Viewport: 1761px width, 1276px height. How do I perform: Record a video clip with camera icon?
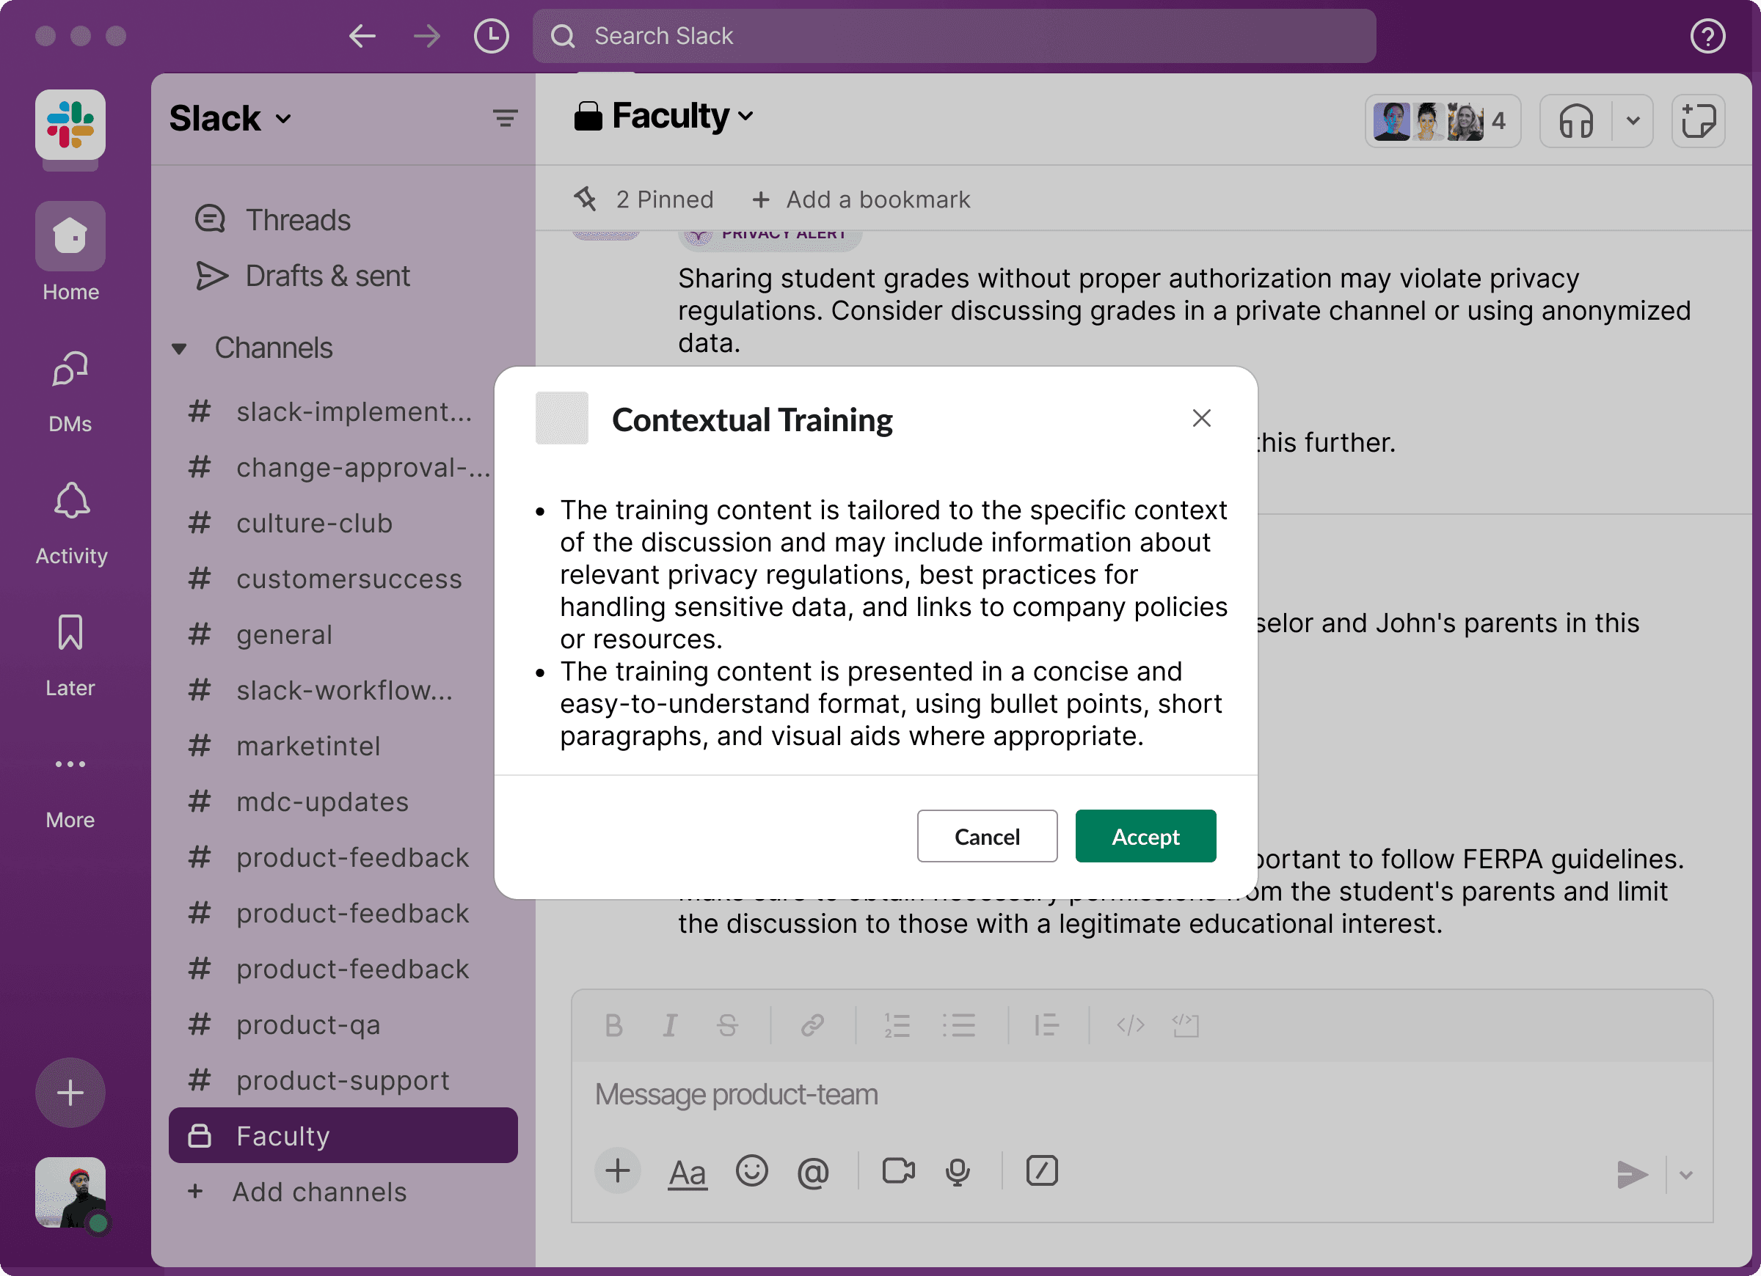pyautogui.click(x=897, y=1170)
